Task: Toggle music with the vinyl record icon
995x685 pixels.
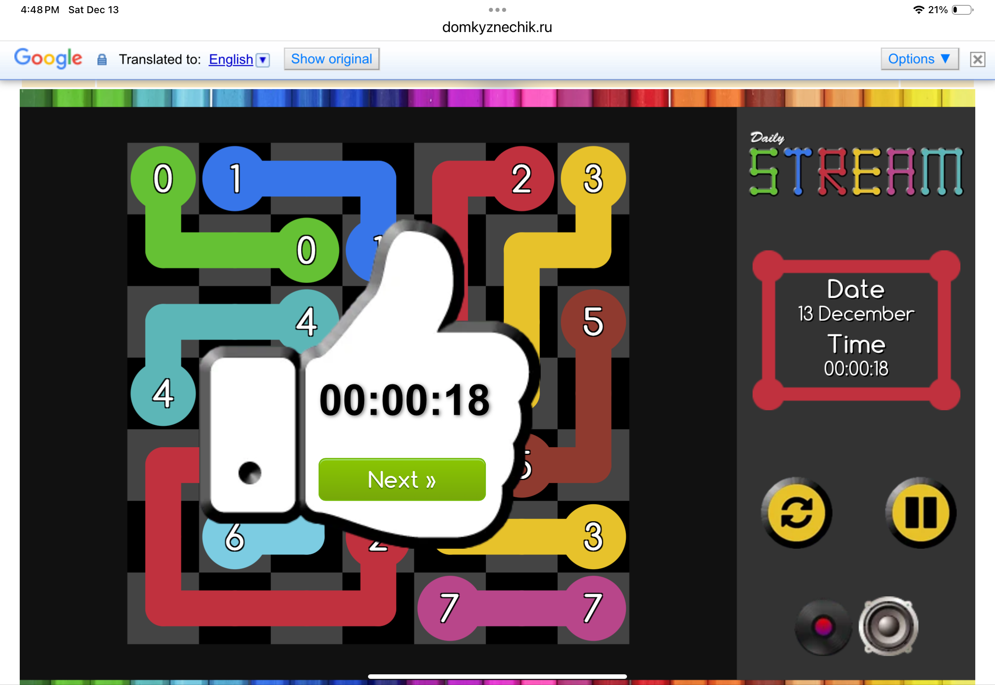Action: click(x=823, y=627)
